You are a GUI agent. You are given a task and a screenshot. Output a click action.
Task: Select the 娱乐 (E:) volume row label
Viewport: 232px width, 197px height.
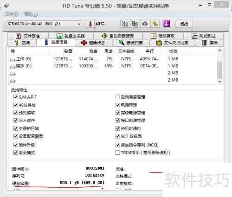(24, 66)
